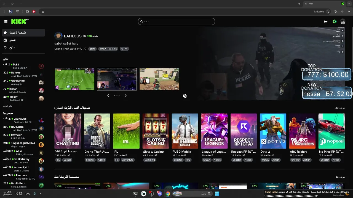Open the PUBG Mobile category card
This screenshot has width=353, height=198.
pos(185,131)
